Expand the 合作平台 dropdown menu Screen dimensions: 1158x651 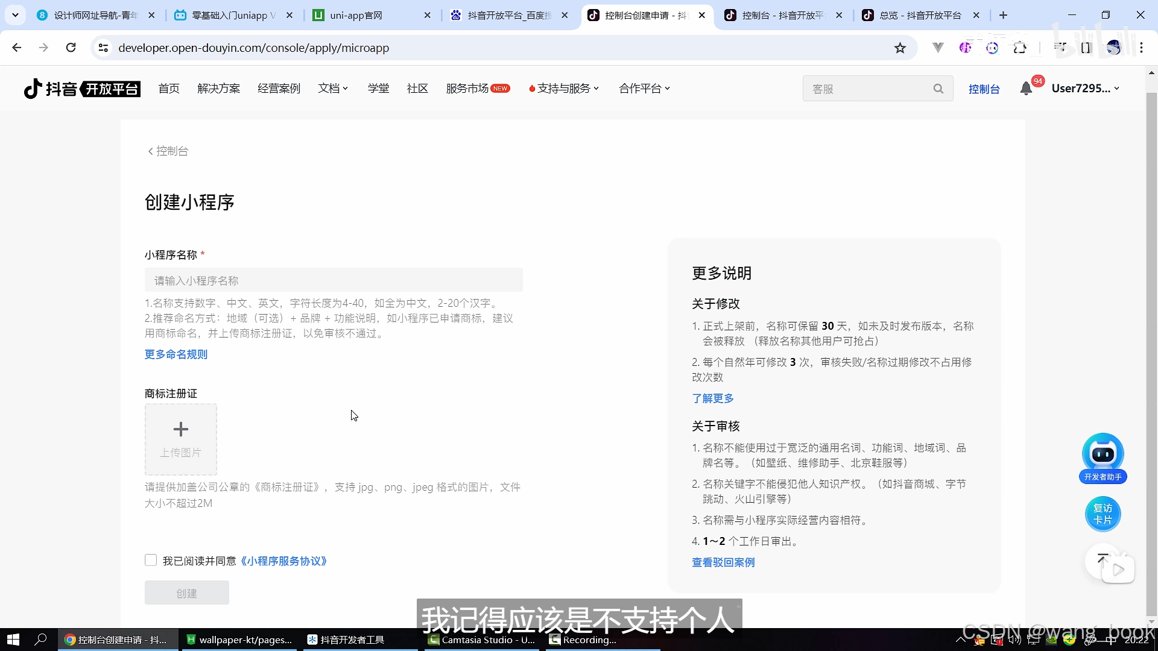(644, 89)
